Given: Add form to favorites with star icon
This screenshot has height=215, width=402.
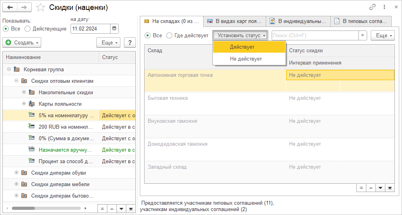Looking at the screenshot, I should point(40,8).
